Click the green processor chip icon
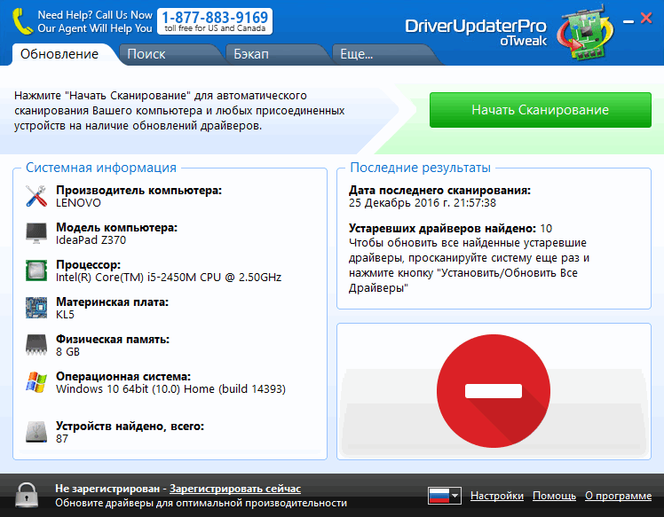The image size is (664, 517). pos(36,270)
